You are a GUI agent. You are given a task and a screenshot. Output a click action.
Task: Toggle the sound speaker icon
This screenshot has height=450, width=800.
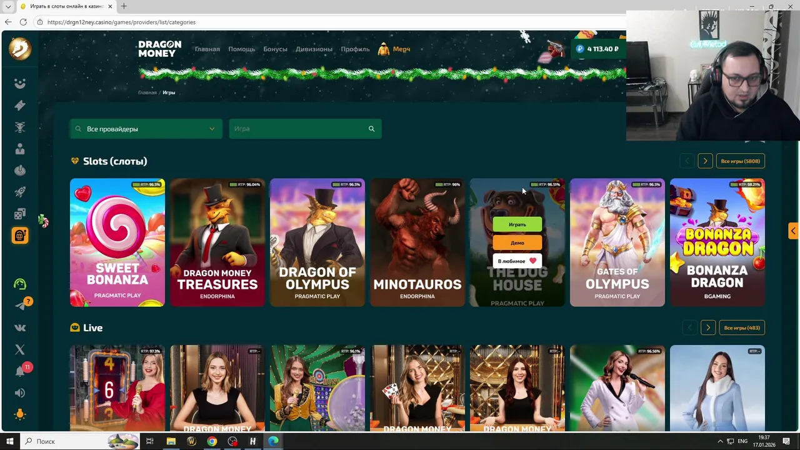(x=20, y=392)
